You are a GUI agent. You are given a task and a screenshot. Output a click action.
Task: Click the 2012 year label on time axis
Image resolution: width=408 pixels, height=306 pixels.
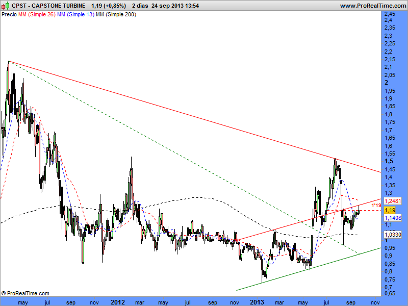tap(118, 302)
